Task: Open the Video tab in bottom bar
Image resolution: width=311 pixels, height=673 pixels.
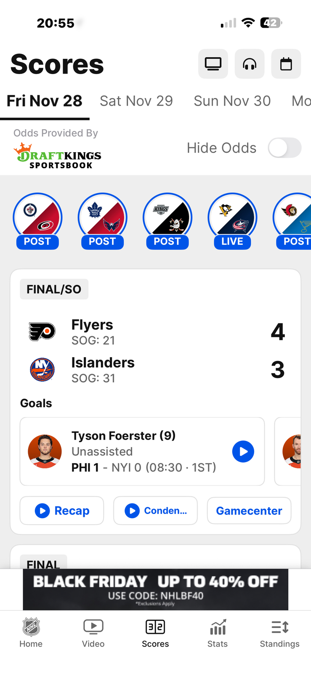Action: coord(93,632)
